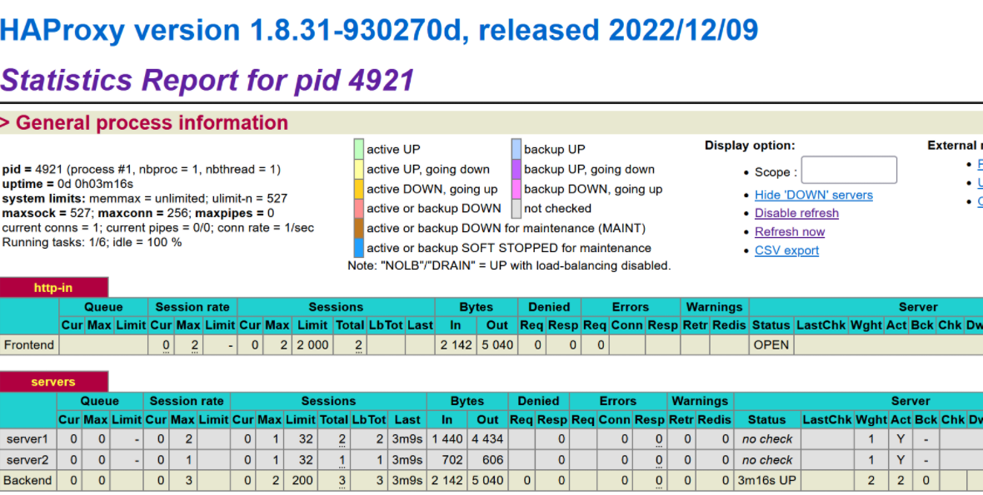Open the Hide 'DOWN' servers link
The width and height of the screenshot is (983, 495).
point(813,196)
